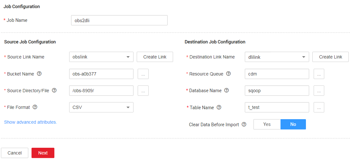Click help icon for Clear Data Before Import

coord(244,124)
